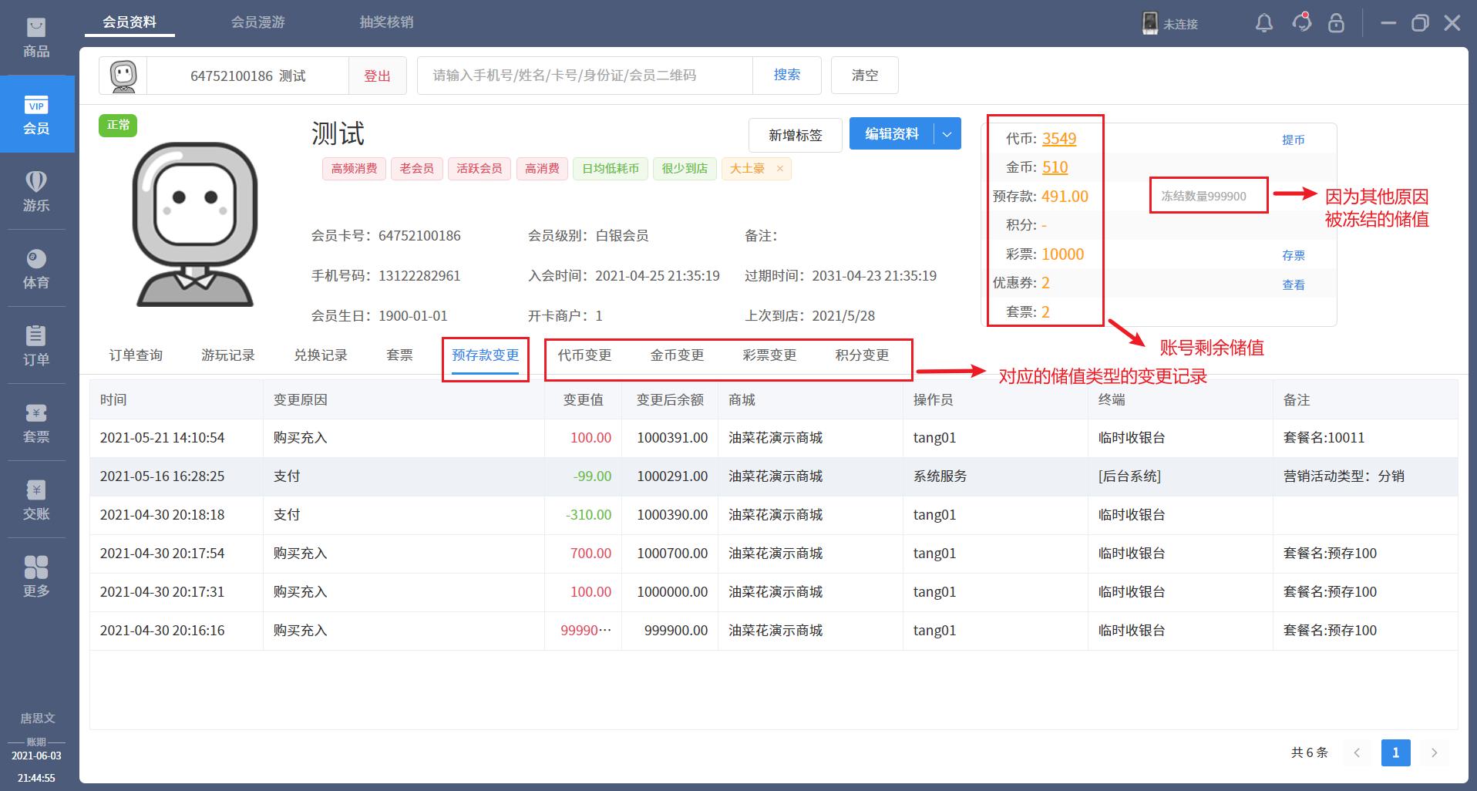
Task: Click the 很少到店 tag
Action: point(685,169)
